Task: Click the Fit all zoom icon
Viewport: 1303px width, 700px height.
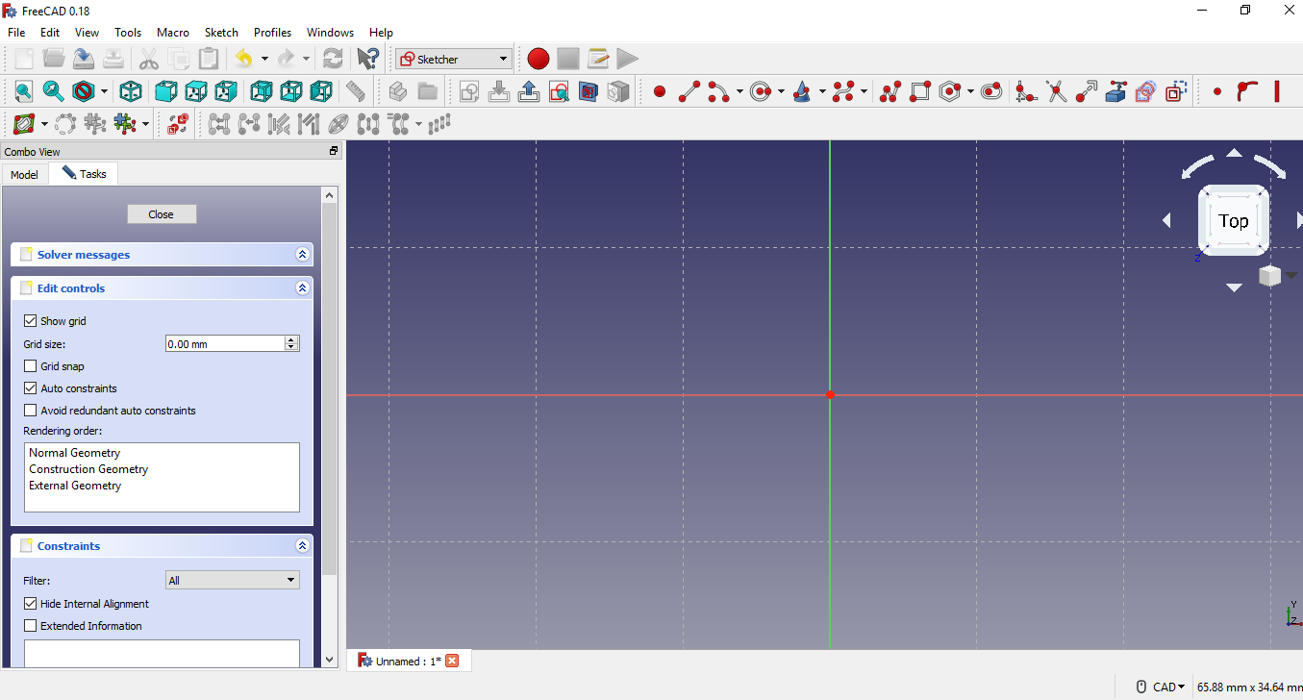Action: tap(23, 91)
